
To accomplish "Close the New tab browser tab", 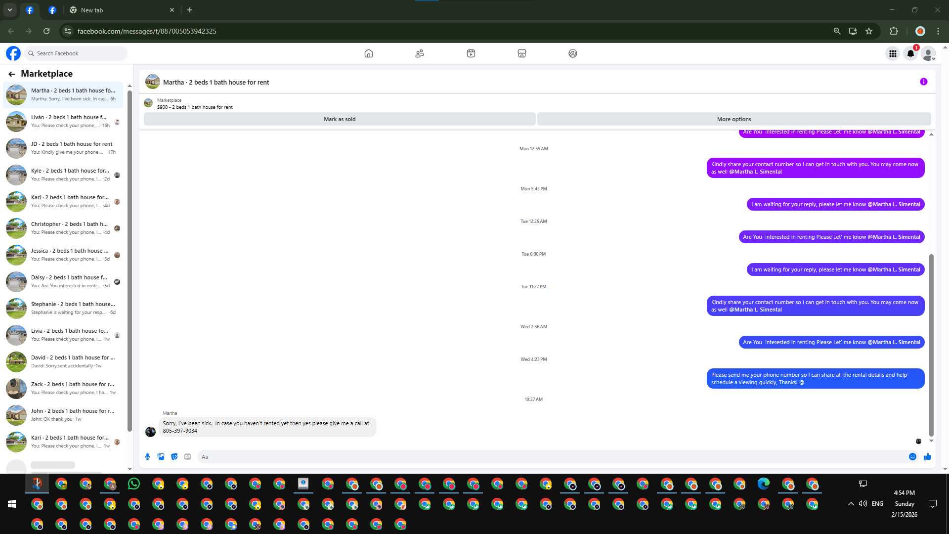I will coord(172,10).
